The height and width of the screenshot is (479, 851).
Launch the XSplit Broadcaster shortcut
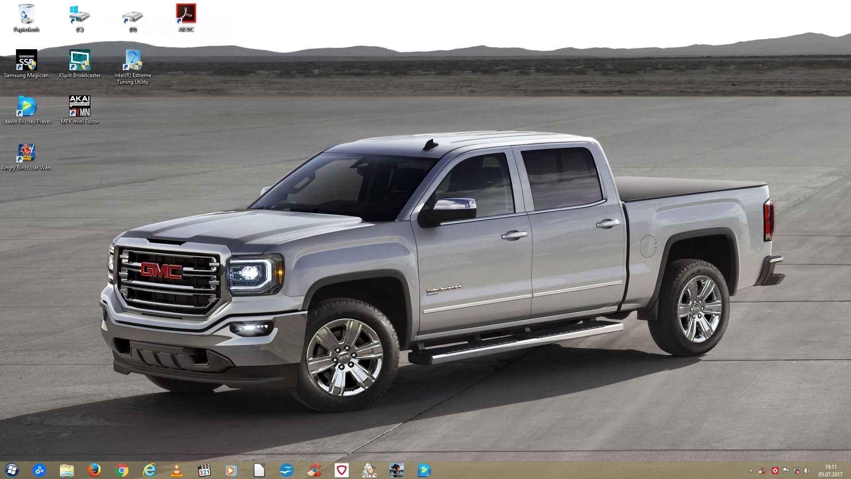[80, 61]
